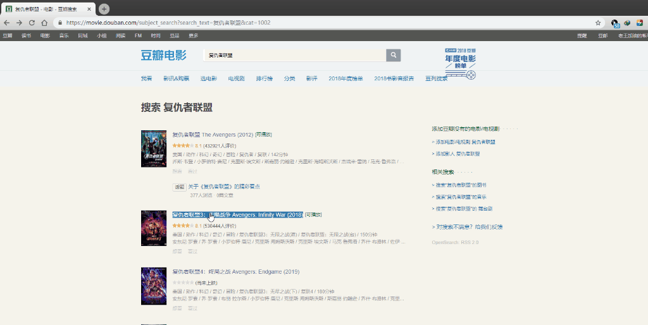The image size is (648, 325).
Task: Open the 2018 年度电影榜单 banner
Action: pos(461,64)
